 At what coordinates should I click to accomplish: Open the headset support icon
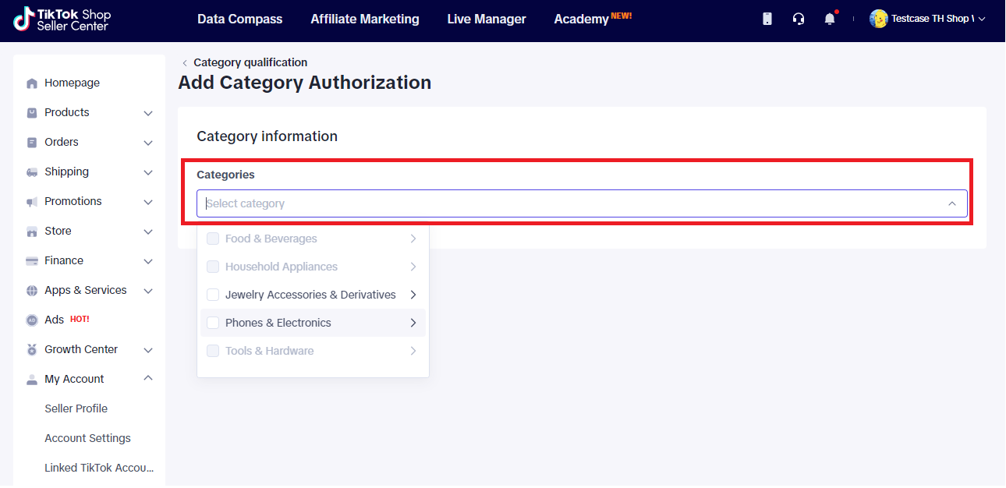tap(799, 19)
